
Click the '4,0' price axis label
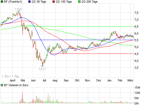[x=136, y=61]
